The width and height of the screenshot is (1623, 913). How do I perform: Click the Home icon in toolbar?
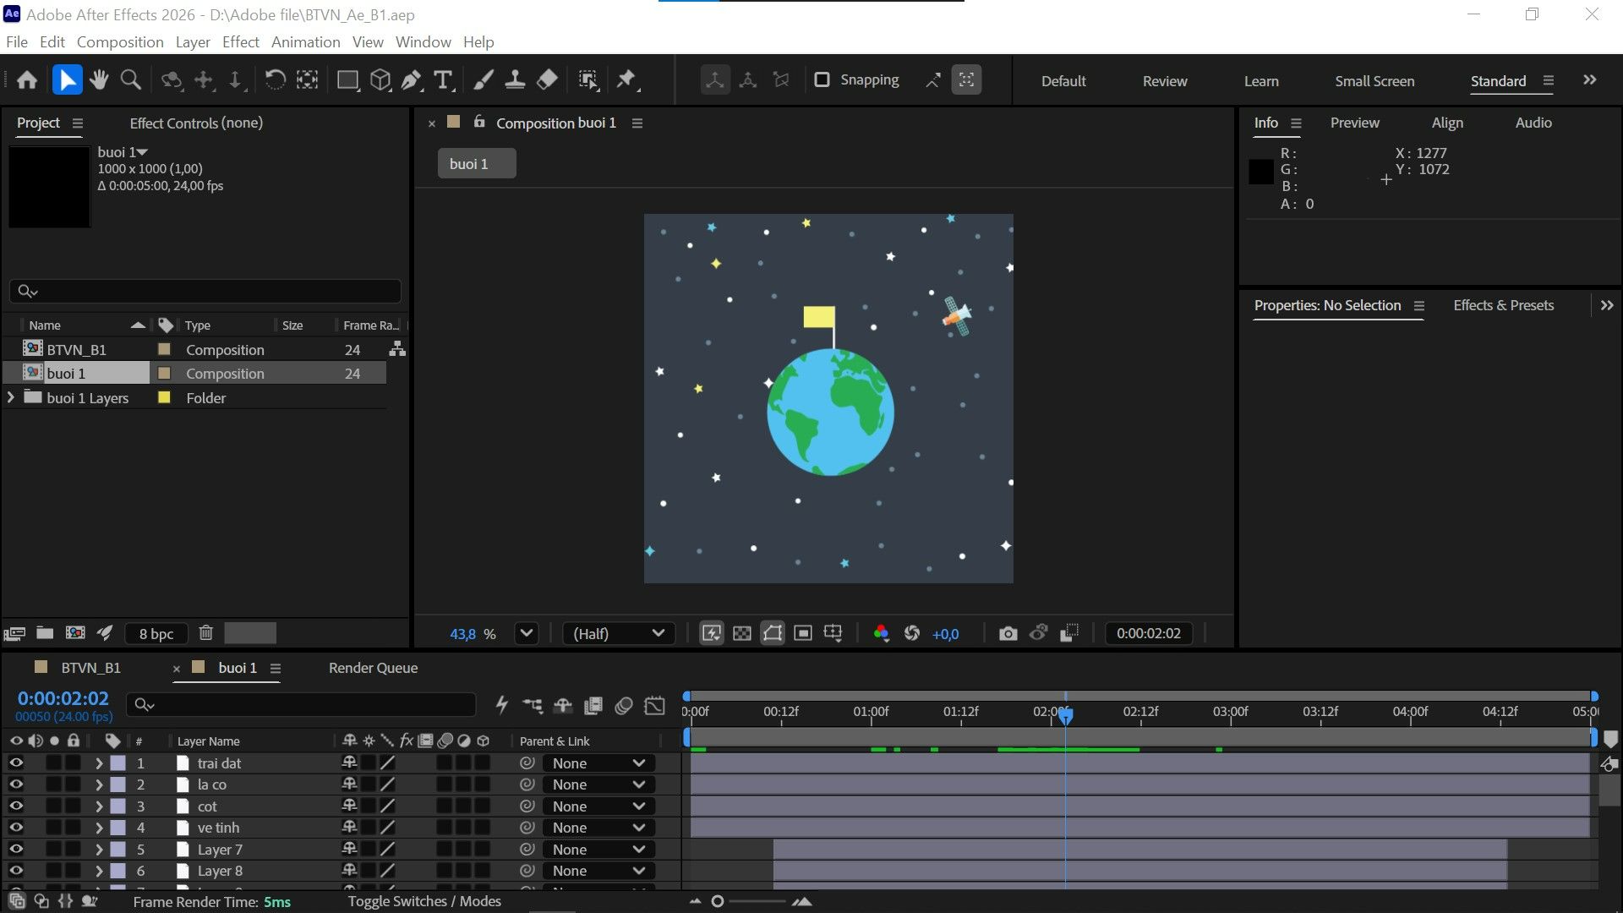coord(27,80)
